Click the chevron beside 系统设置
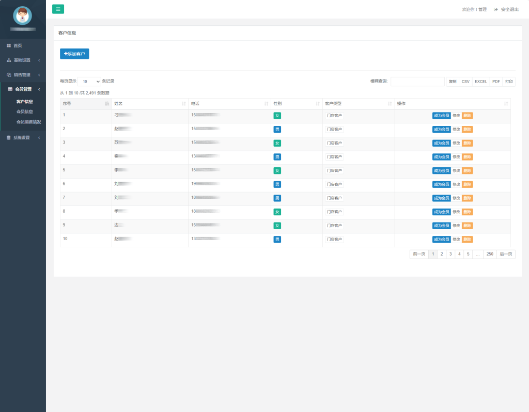 [39, 137]
